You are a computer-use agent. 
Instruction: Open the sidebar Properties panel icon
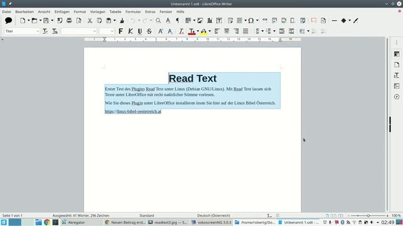pos(397,54)
